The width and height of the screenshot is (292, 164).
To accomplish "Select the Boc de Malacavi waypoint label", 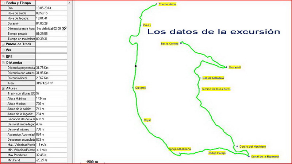I will click(x=213, y=78).
